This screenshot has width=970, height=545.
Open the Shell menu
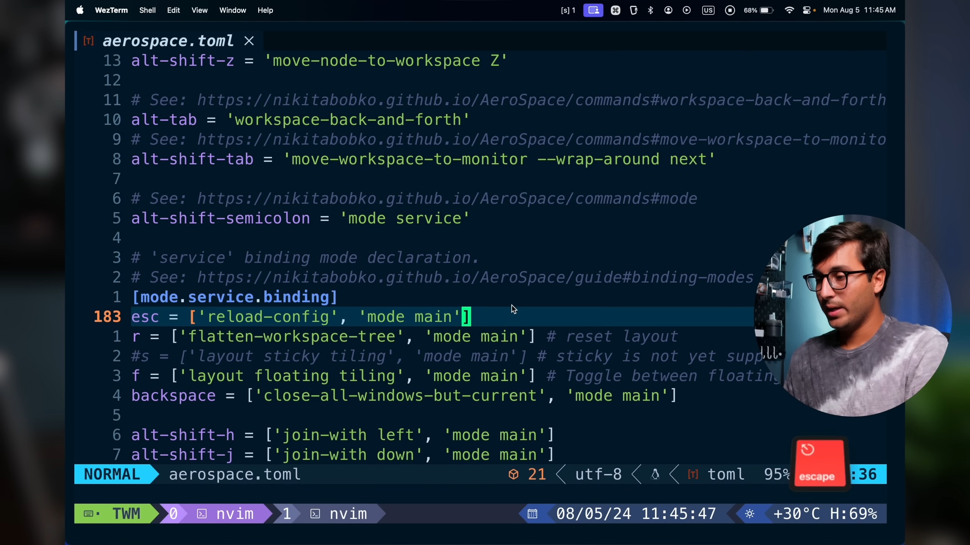click(x=147, y=10)
